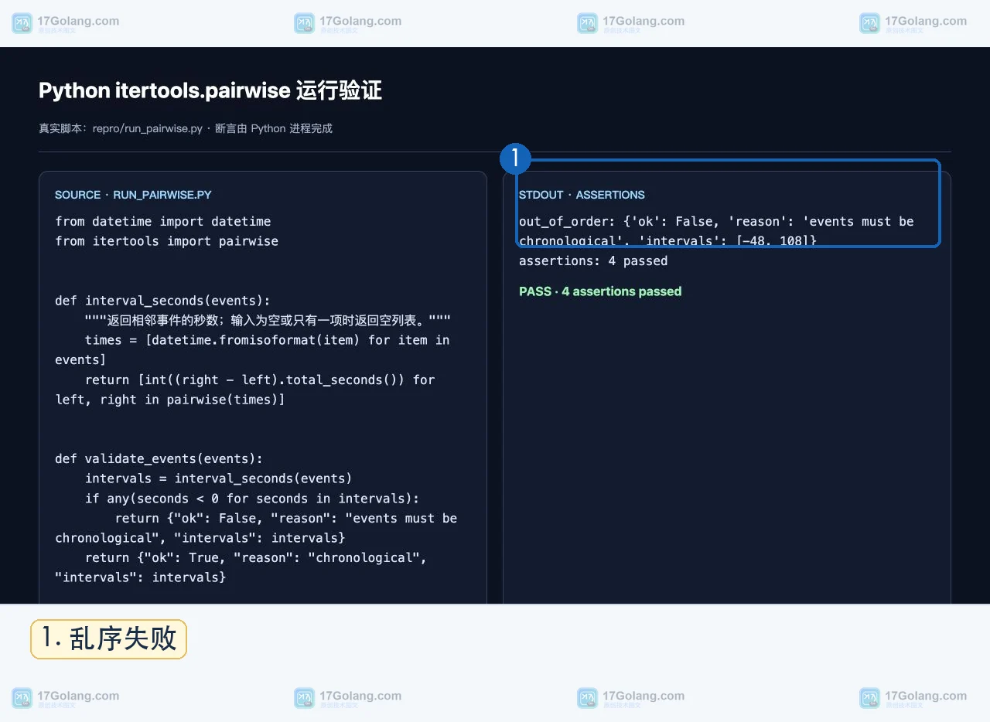
Task: Click the Chinese docstring line in interval_seconds
Action: coord(268,320)
